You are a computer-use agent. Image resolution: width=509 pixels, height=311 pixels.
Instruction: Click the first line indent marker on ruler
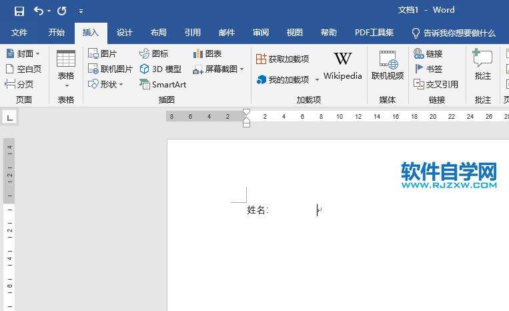(246, 112)
